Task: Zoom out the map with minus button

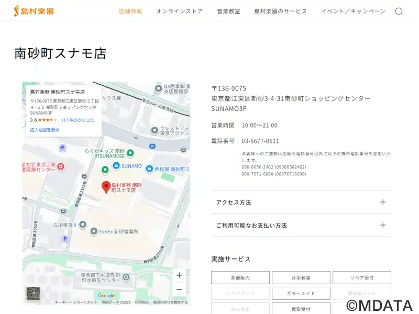Action: (x=180, y=289)
